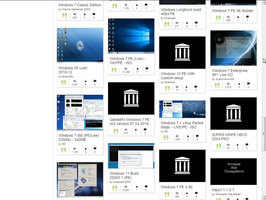Image resolution: width=266 pixels, height=200 pixels.
Task: Click view count '2,327'
Action: tap(75, 85)
